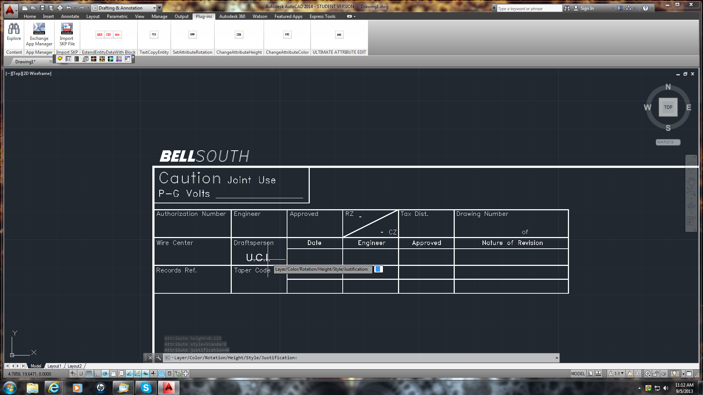Expand the command line history arrow
Screen dimensions: 703x395
pyautogui.click(x=557, y=358)
